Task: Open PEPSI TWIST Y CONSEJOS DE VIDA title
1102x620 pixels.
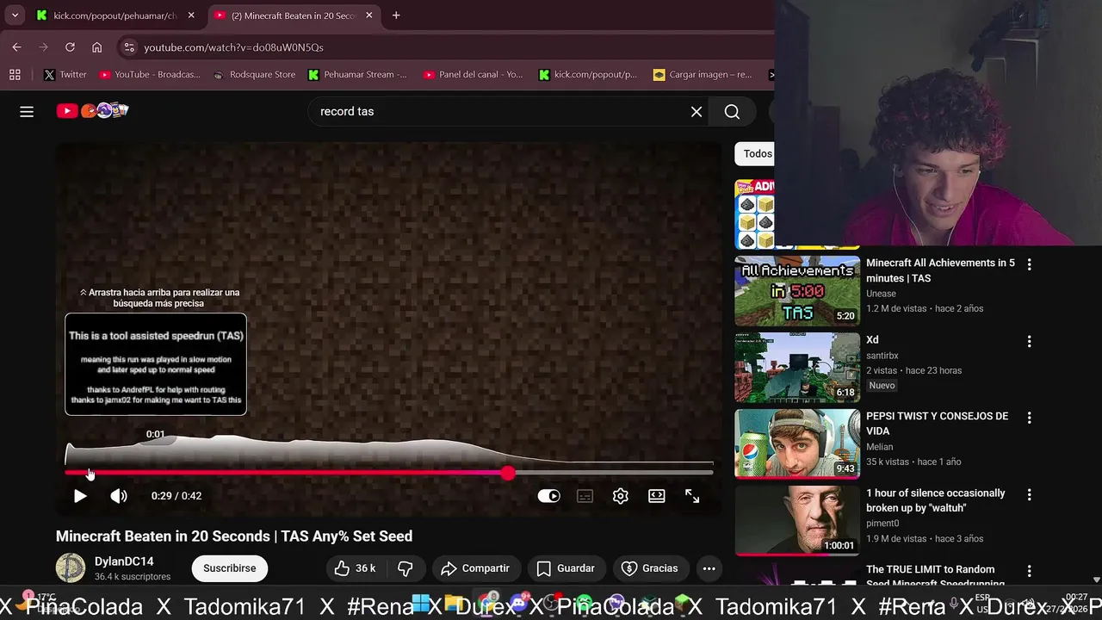Action: pos(937,424)
